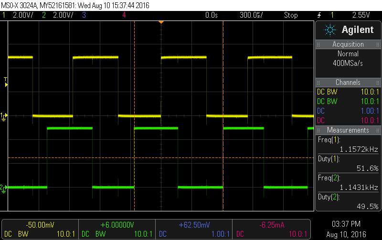Click the rising edge trigger slope icon

319,15
